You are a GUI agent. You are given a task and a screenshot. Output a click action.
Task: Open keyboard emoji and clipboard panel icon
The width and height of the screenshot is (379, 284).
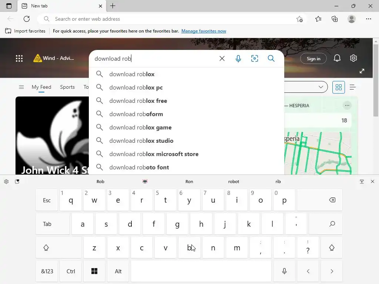17,182
